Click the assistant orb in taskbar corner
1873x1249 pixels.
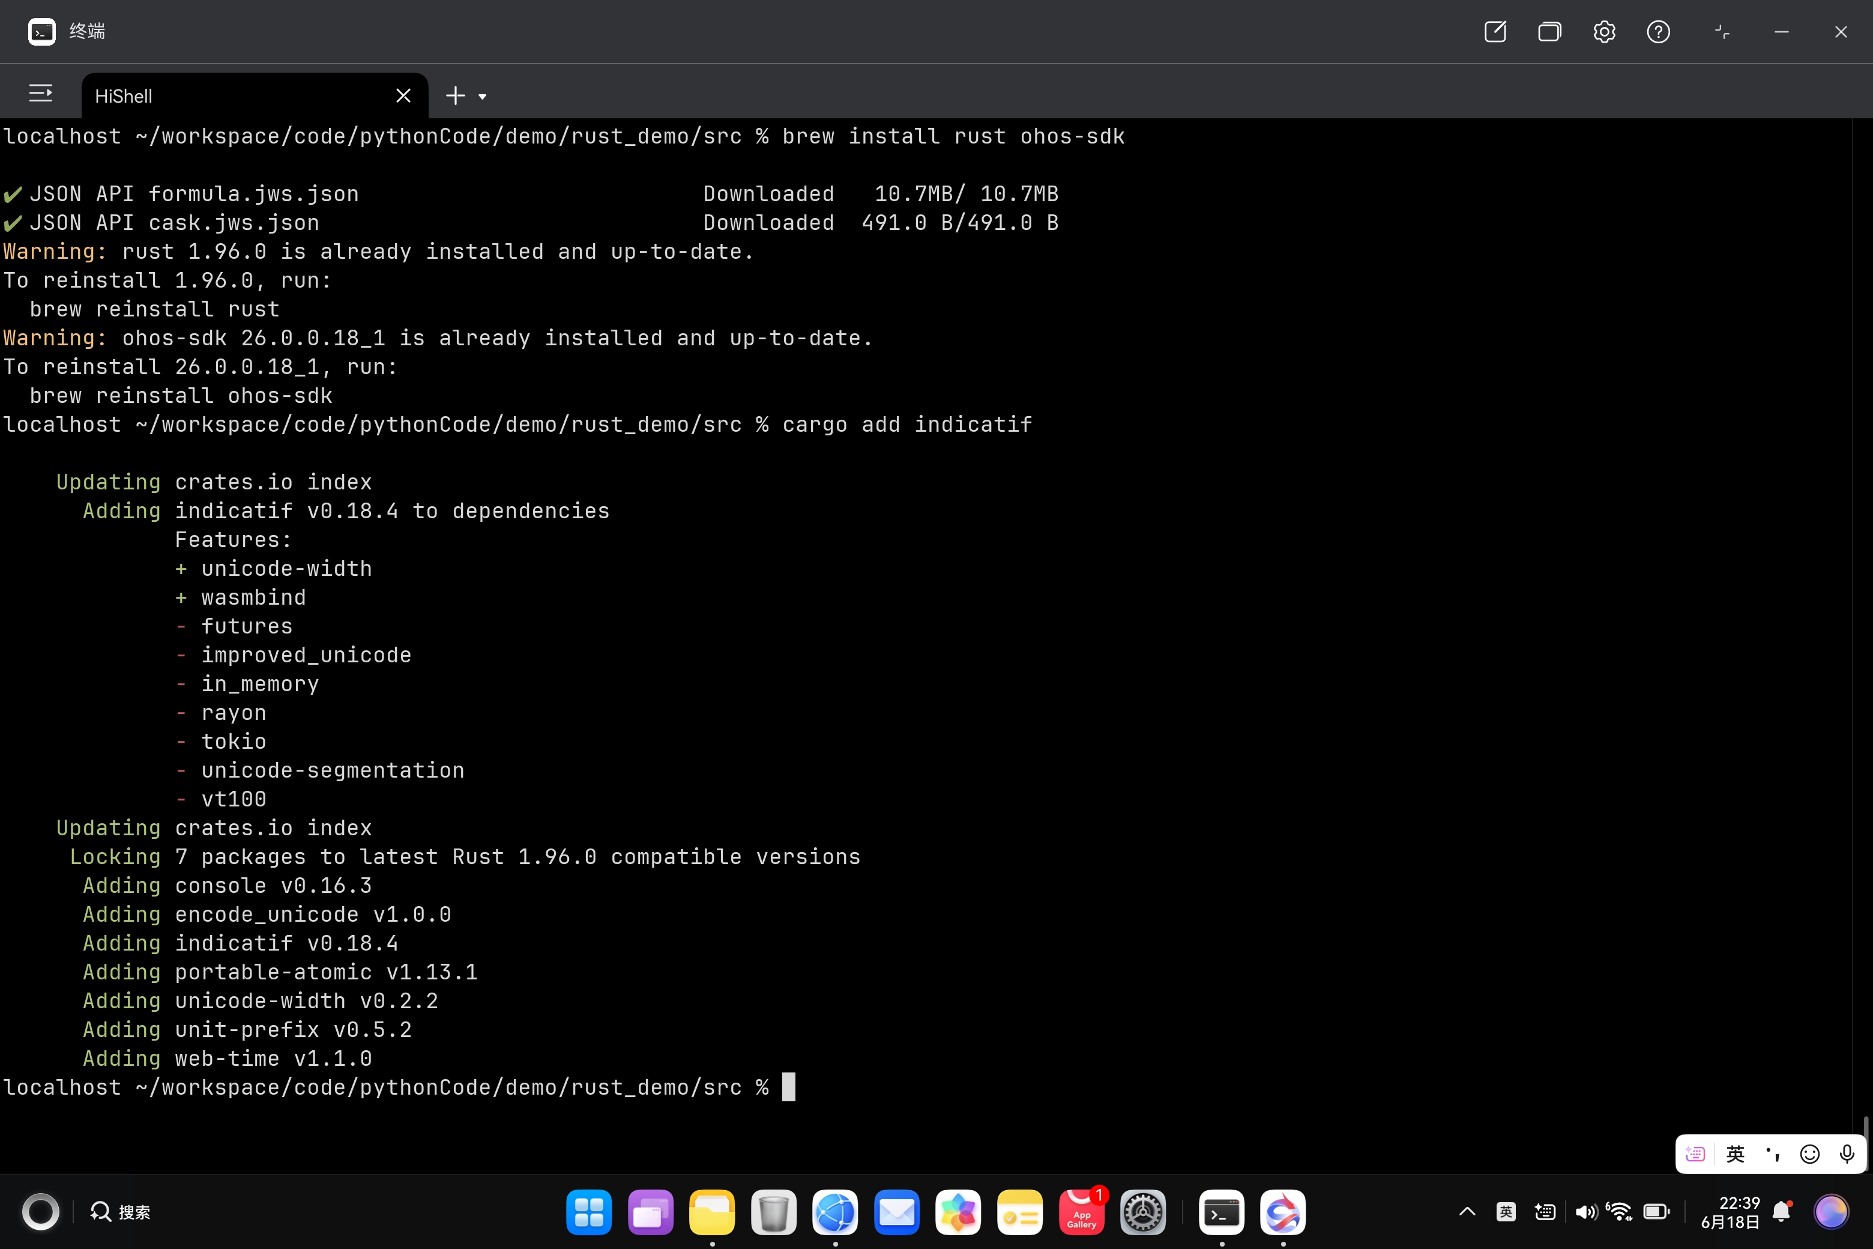(x=1831, y=1212)
